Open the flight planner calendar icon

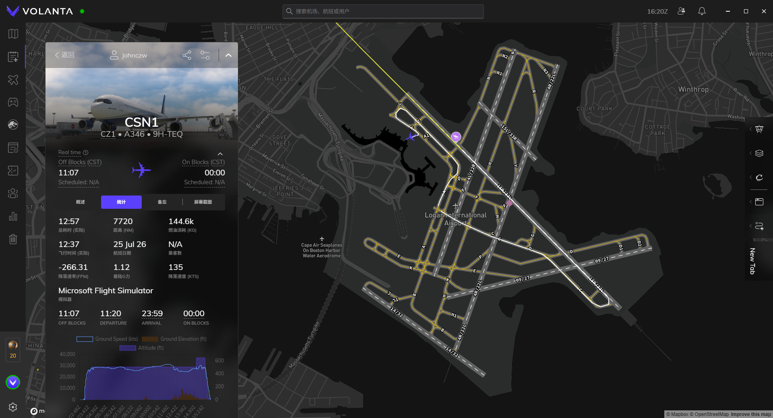[x=13, y=57]
